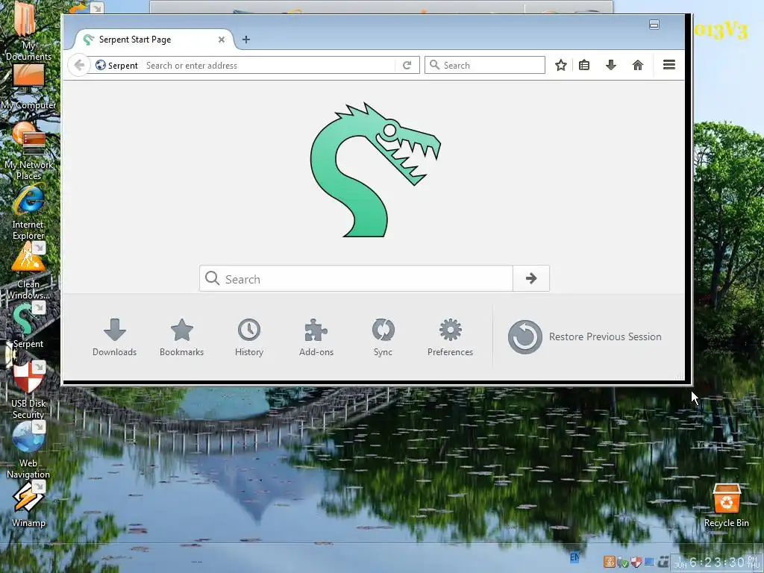This screenshot has width=764, height=573.
Task: Open the hamburger menu
Action: point(669,65)
